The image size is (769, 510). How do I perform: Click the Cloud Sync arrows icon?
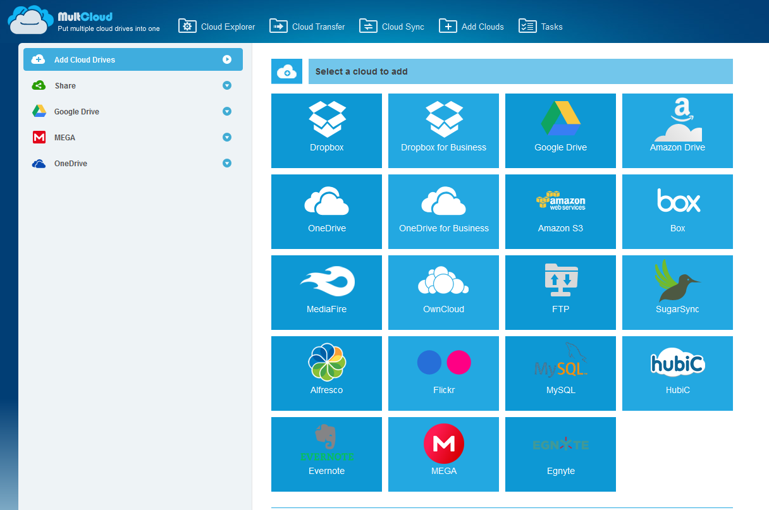[368, 26]
